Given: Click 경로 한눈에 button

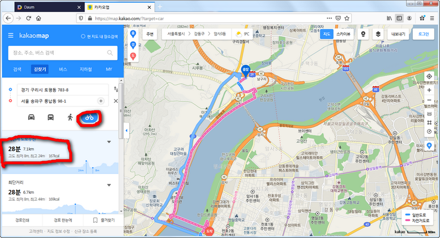Looking at the screenshot, I should (x=63, y=220).
